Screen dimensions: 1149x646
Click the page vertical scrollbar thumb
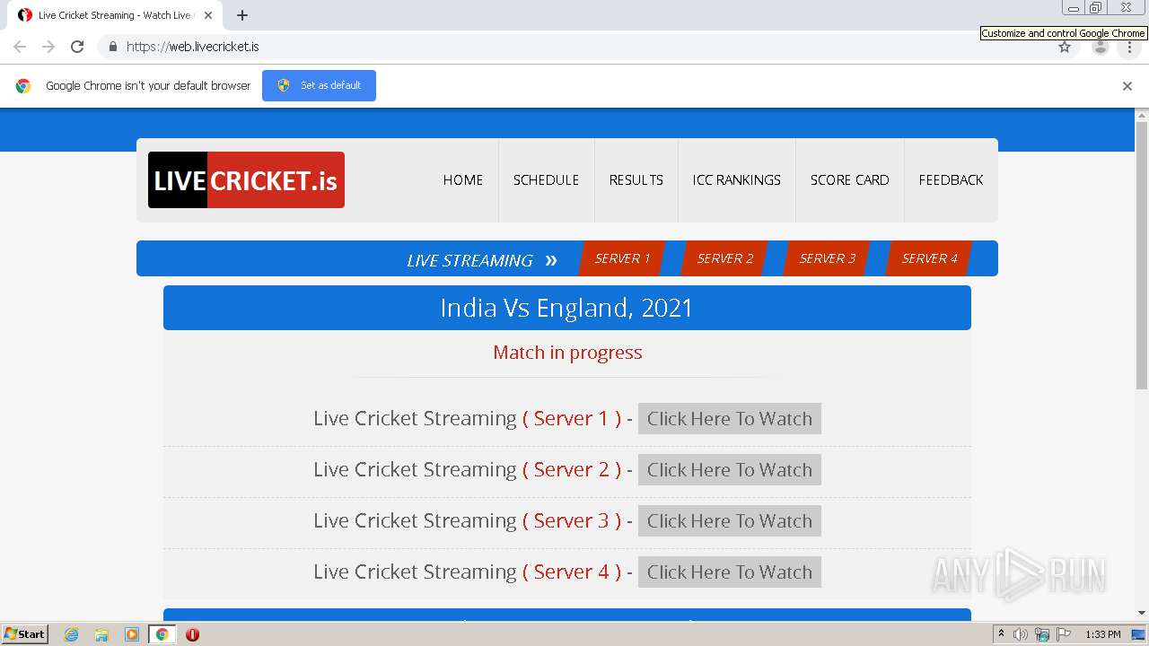click(1142, 256)
